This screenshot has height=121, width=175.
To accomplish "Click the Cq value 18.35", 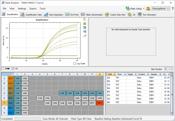I will coord(167,99).
